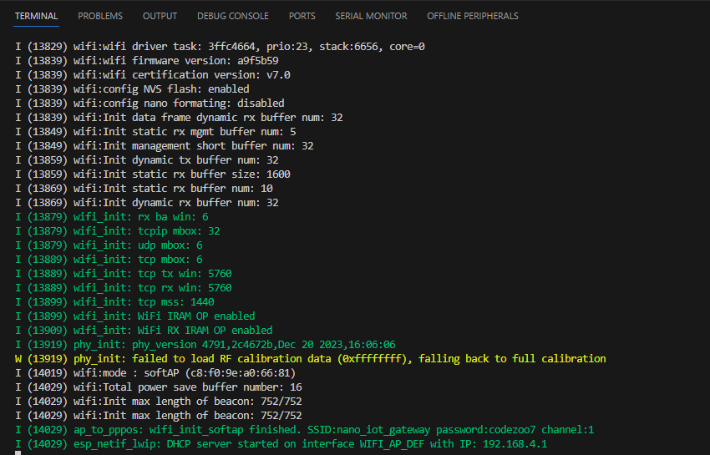Screen dimensions: 710x455
Task: Click the 'DHCP server started' log line
Action: click(281, 443)
